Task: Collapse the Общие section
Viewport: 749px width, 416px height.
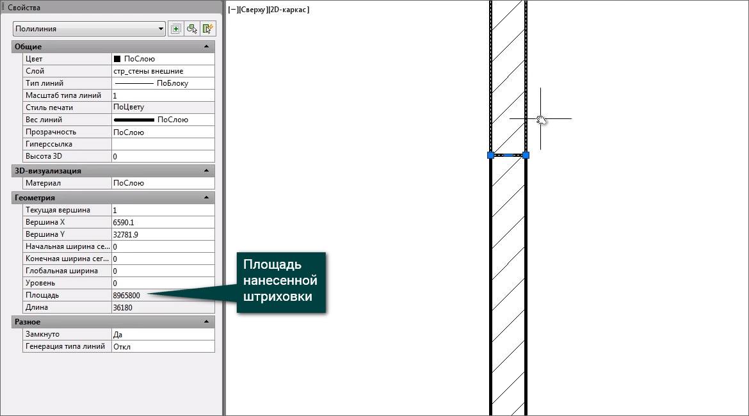Action: tap(206, 47)
